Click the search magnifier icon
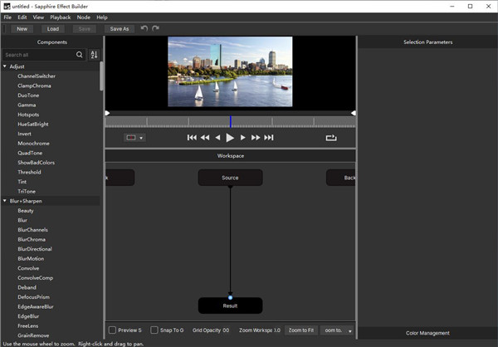 pyautogui.click(x=80, y=55)
